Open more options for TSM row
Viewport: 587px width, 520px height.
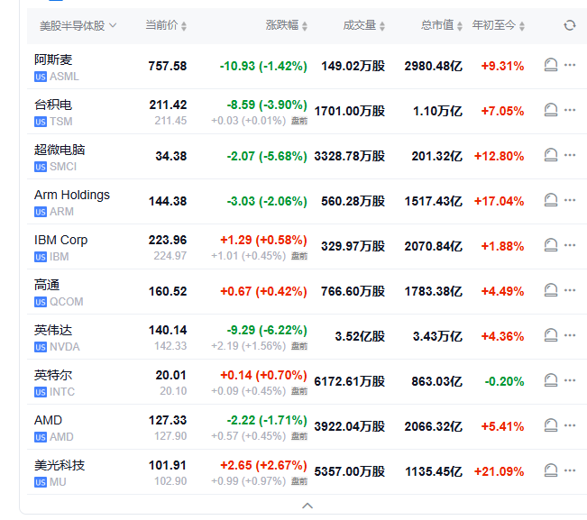tap(570, 110)
